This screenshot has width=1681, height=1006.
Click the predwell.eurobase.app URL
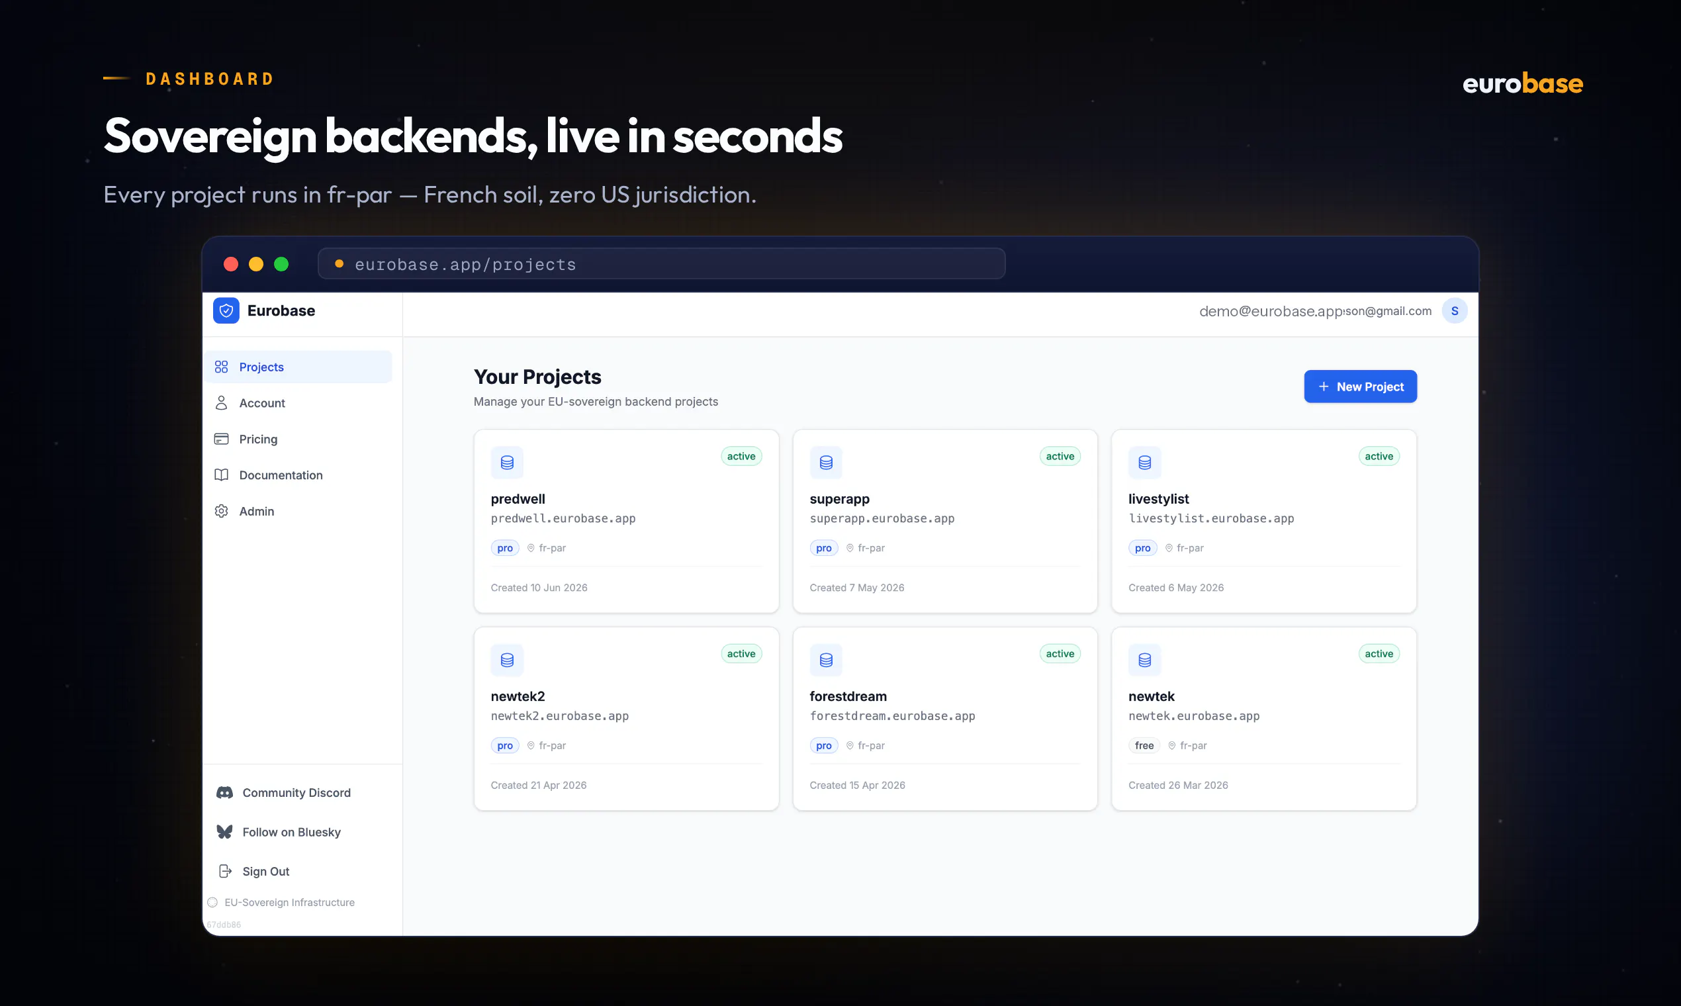tap(563, 519)
